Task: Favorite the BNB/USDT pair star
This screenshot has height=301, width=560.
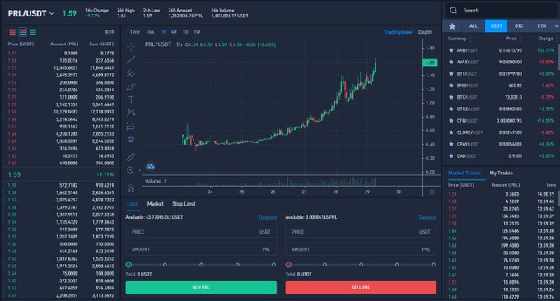Action: tap(451, 86)
